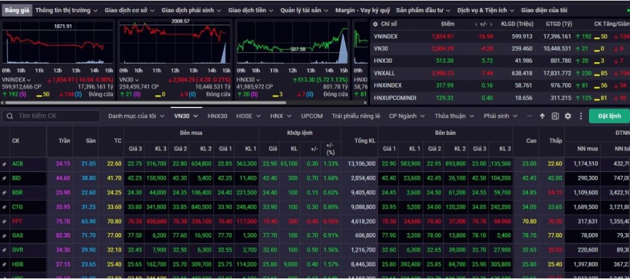
Task: Open Danh mục của tôi dropdown
Action: (x=136, y=116)
